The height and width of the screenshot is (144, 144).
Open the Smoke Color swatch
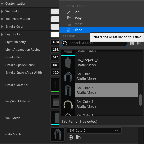point(55,27)
